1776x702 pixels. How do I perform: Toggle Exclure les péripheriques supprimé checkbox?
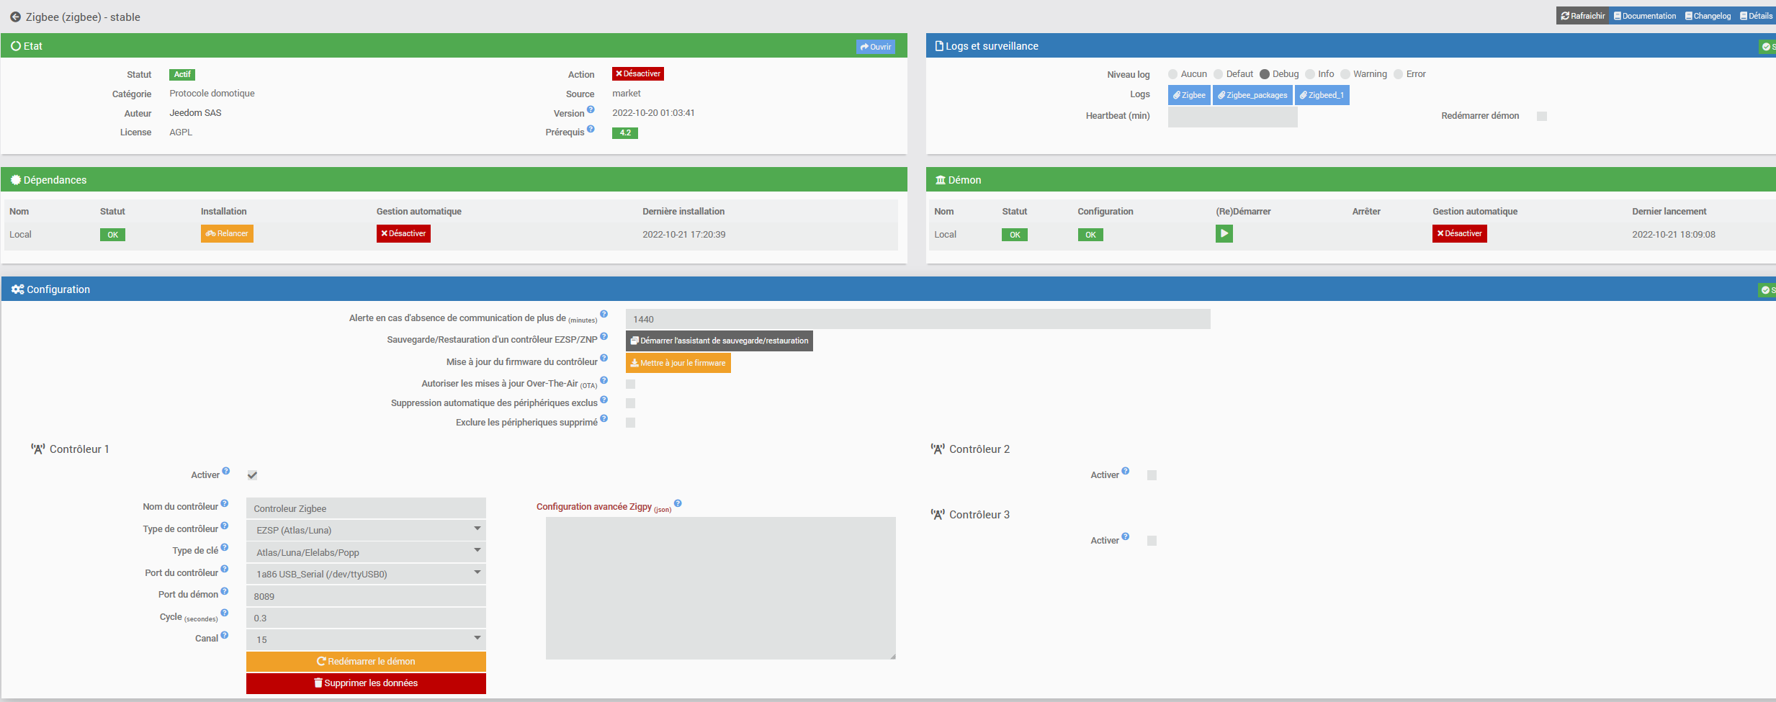[x=631, y=423]
